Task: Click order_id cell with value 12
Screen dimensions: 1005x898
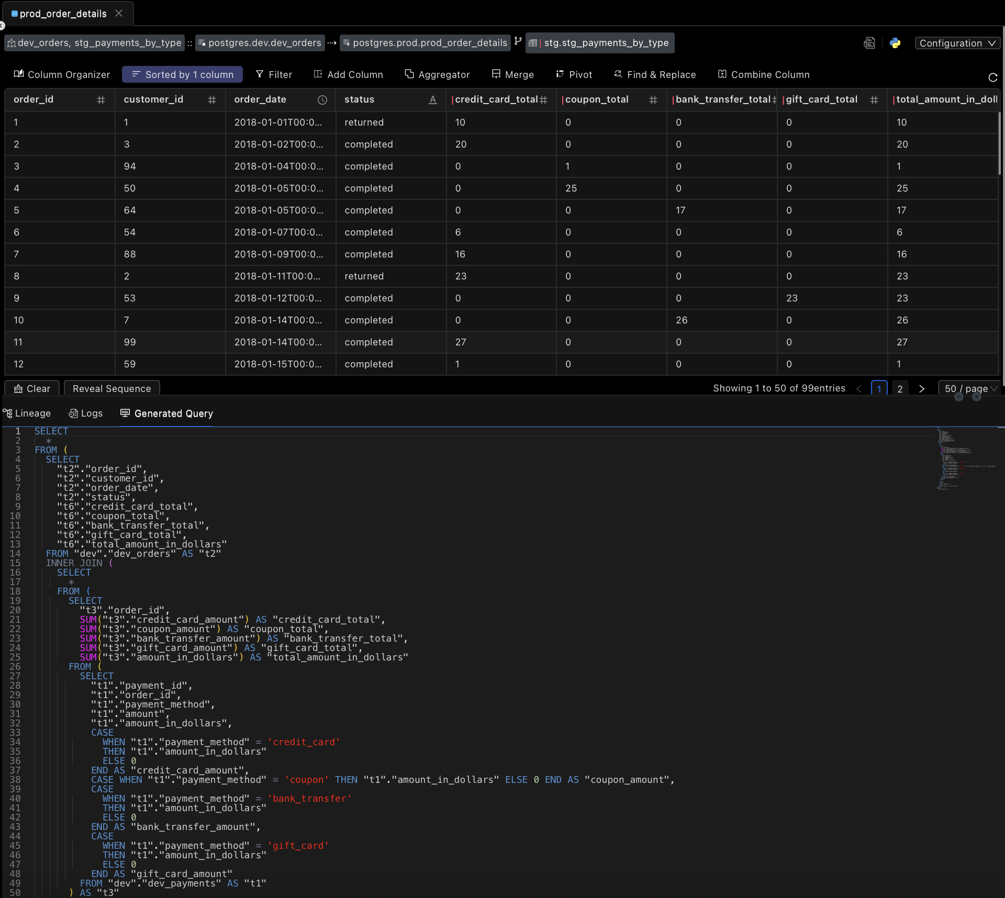Action: pos(60,364)
